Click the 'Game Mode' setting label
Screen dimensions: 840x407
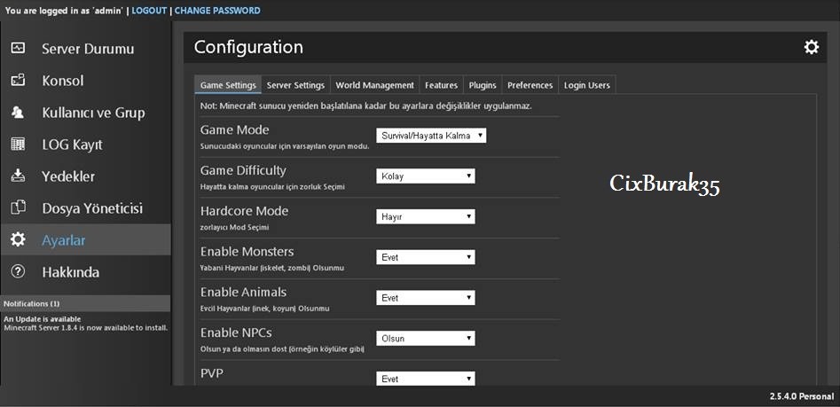click(x=235, y=130)
